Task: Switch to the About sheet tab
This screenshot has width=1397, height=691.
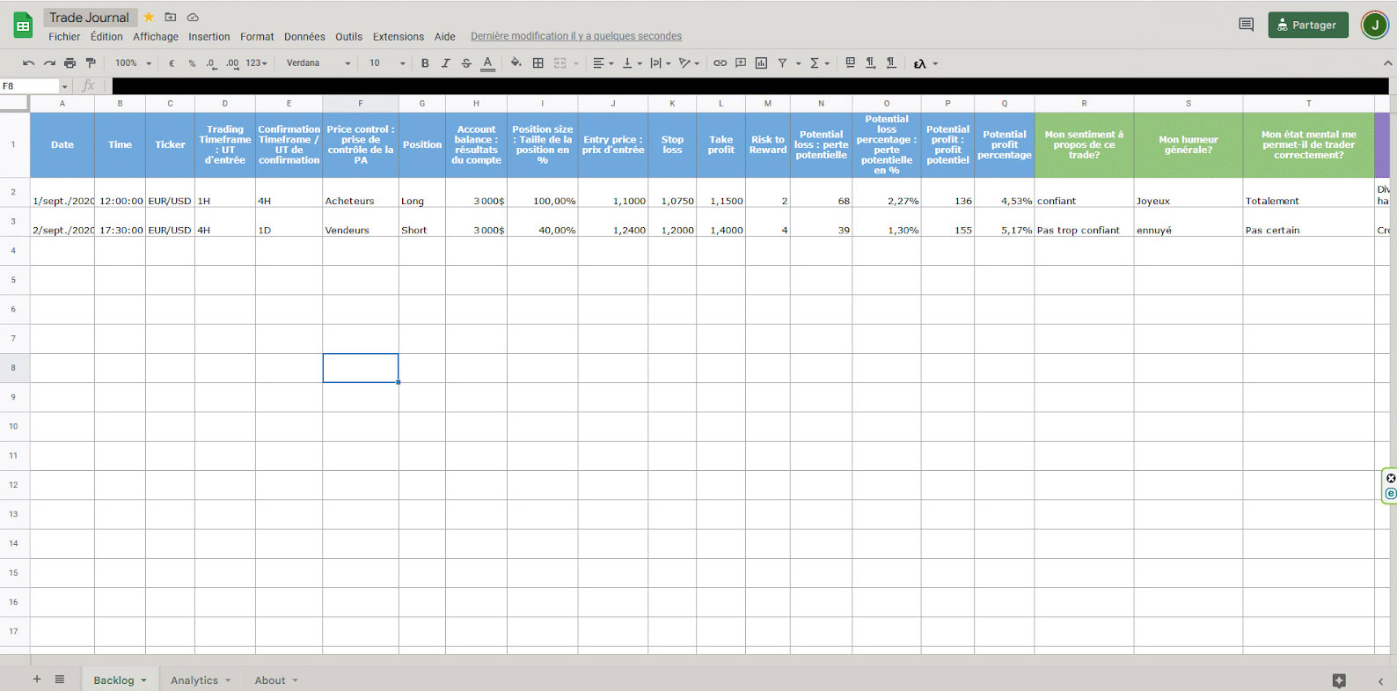Action: pos(276,680)
